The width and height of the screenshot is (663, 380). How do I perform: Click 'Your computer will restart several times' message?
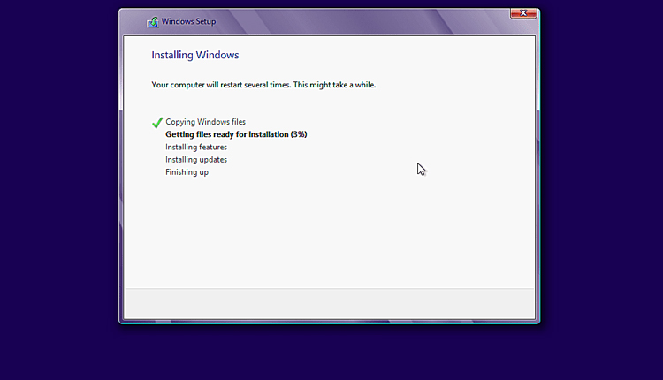pos(263,85)
